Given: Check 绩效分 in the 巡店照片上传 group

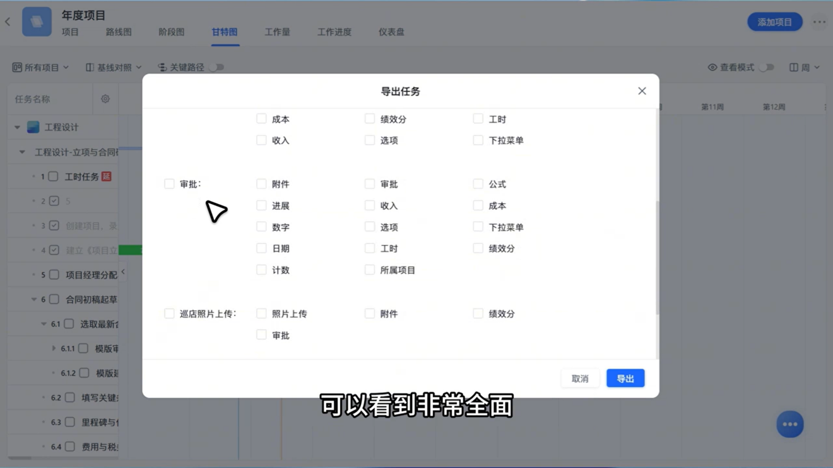Looking at the screenshot, I should pyautogui.click(x=478, y=313).
